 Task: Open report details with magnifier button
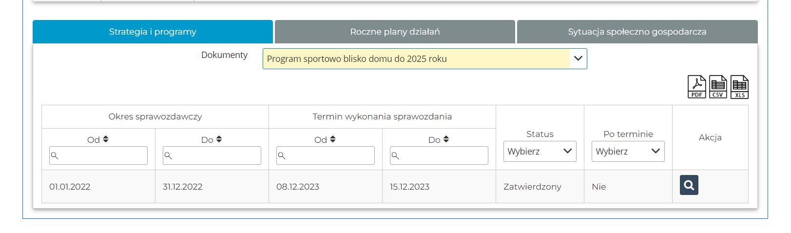click(689, 185)
